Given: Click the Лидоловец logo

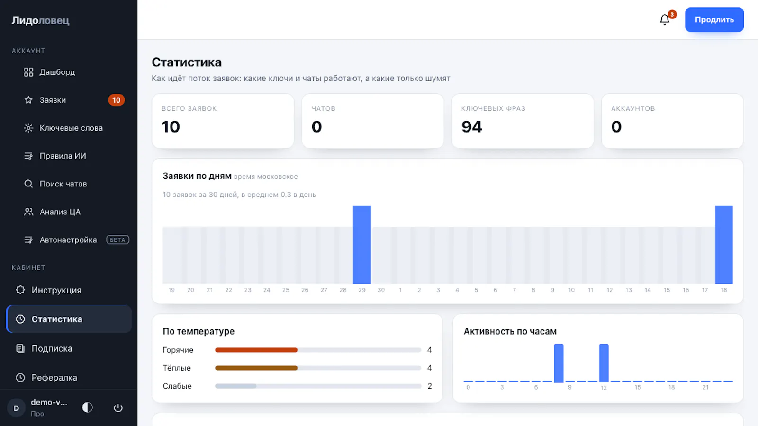Looking at the screenshot, I should [x=40, y=20].
